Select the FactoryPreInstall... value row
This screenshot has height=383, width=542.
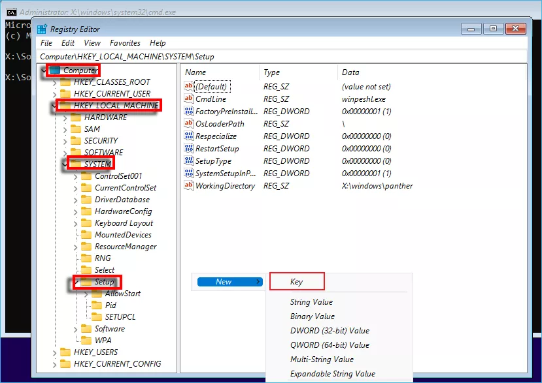288,112
